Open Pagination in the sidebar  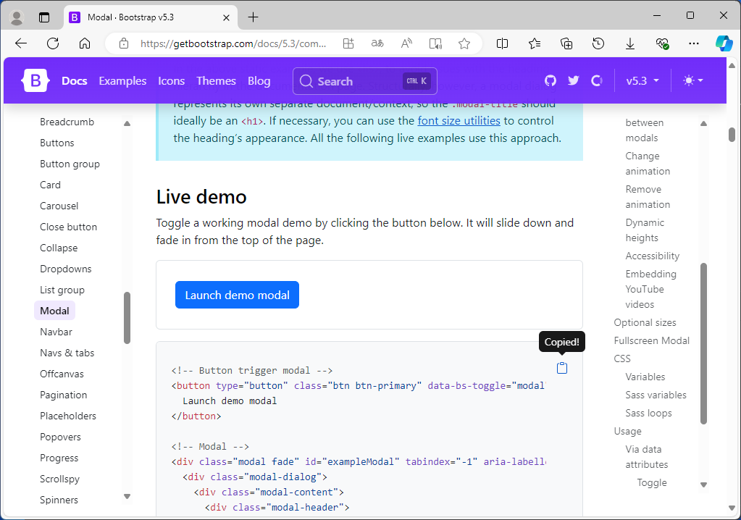[63, 395]
